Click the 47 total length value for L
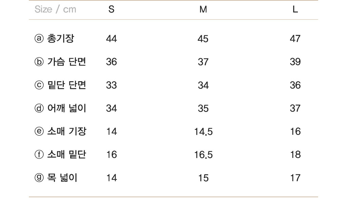Image resolution: width=347 pixels, height=220 pixels. tap(295, 39)
